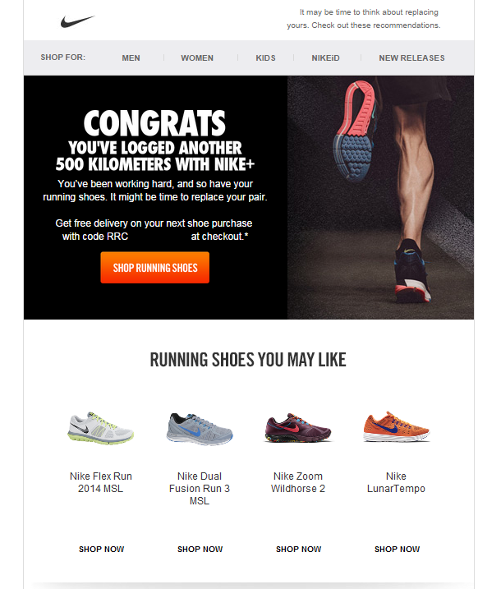Image resolution: width=501 pixels, height=589 pixels.
Task: Click Shop Now under Dual Fusion Run 3
Action: 200,550
